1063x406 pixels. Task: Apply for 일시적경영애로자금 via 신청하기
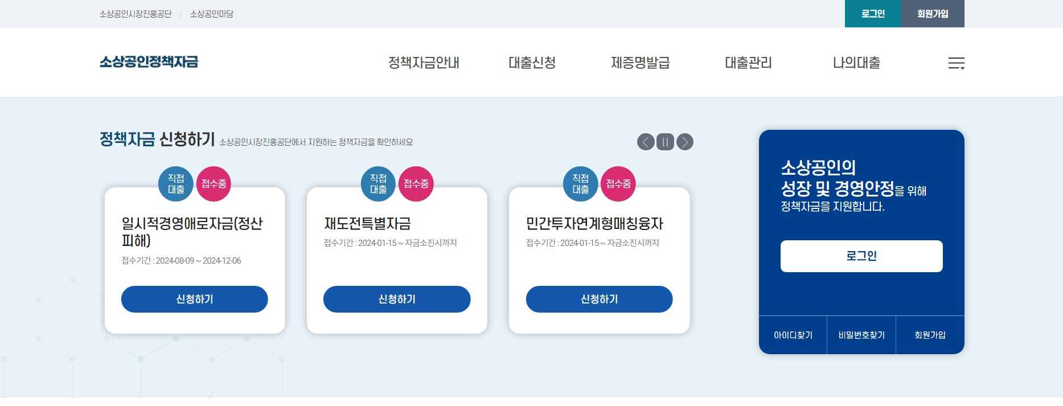(194, 299)
